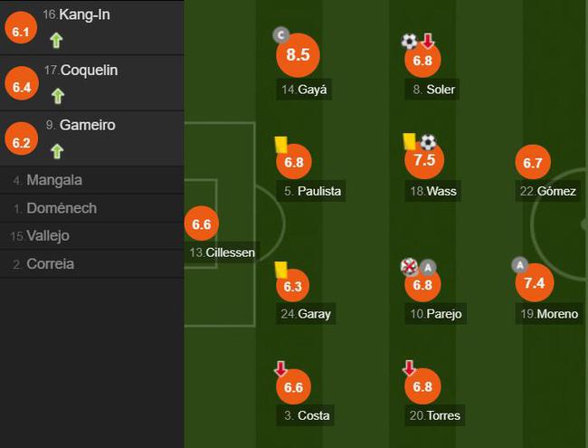Image resolution: width=588 pixels, height=448 pixels.
Task: Click Paulista's yellow card icon
Action: (280, 145)
